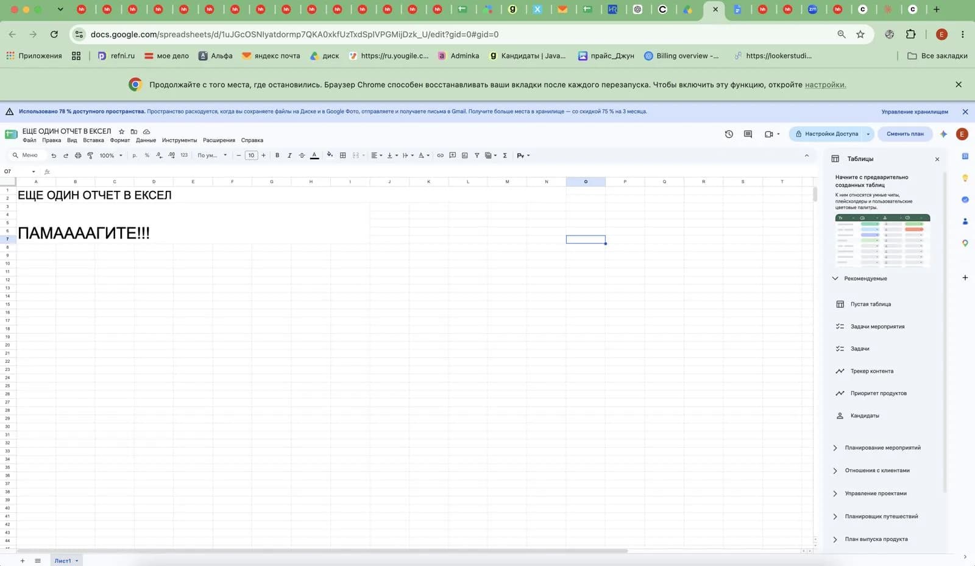Toggle strikethrough formatting
The width and height of the screenshot is (975, 566).
point(302,156)
